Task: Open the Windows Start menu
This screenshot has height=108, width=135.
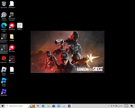Action: point(2,106)
